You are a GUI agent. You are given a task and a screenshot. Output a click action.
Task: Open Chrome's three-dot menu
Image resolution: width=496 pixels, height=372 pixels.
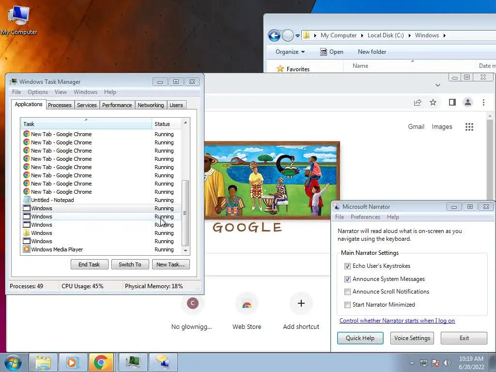(x=483, y=102)
